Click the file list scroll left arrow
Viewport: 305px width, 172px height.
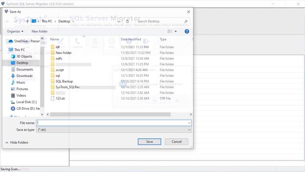click(x=48, y=115)
